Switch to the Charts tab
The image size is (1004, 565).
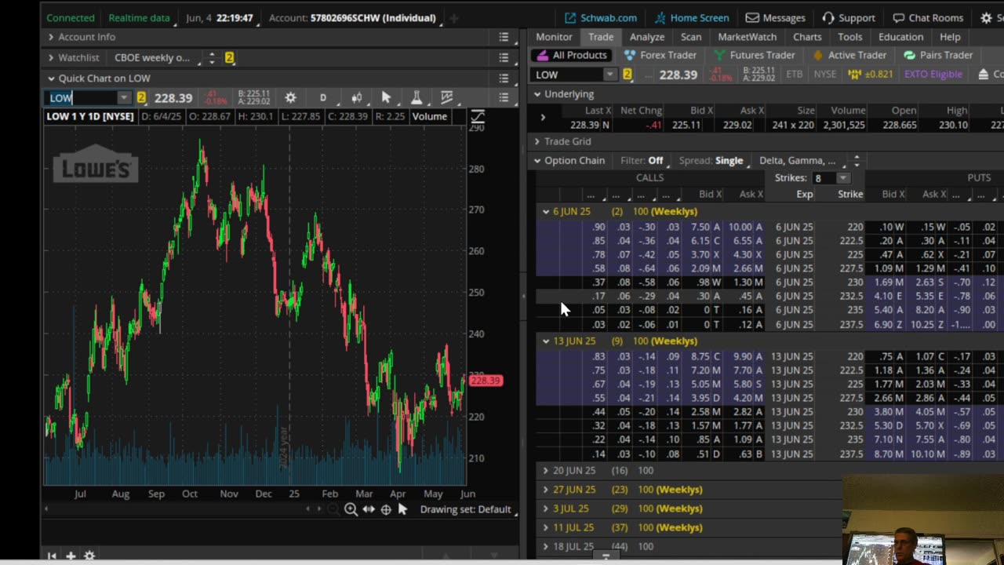(x=807, y=37)
